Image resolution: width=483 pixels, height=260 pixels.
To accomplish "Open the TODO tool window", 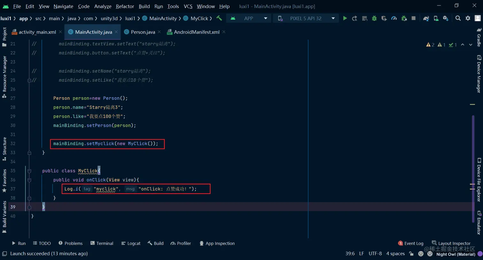I will click(42, 243).
